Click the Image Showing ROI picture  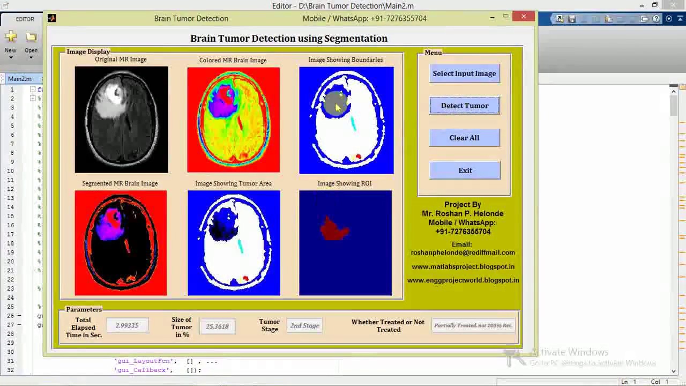[x=345, y=243]
